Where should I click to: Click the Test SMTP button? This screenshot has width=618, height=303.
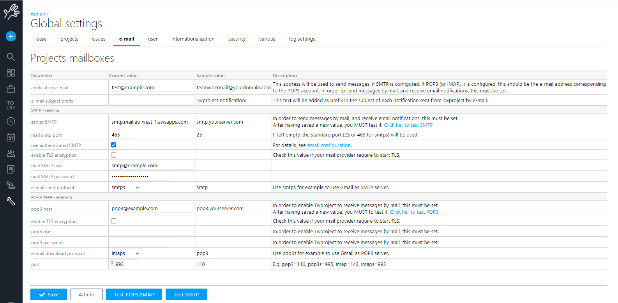(186, 294)
